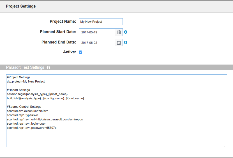Viewport: 233px width, 158px height.
Task: Click empty area at bottom of settings textarea
Action: (117, 138)
